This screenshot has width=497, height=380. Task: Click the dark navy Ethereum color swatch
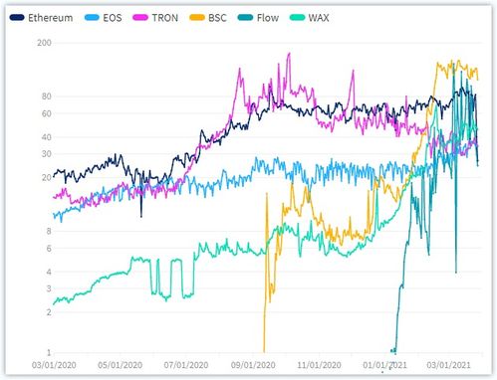pyautogui.click(x=17, y=18)
